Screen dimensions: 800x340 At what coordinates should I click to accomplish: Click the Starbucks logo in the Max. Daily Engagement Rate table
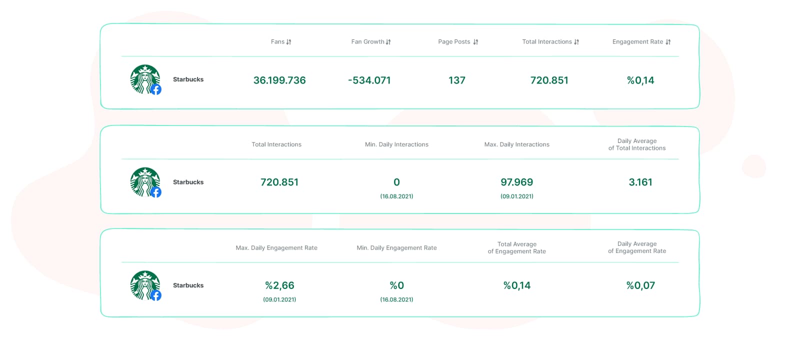(145, 285)
